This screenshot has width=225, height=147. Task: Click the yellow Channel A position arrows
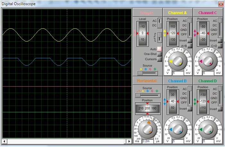click(165, 33)
